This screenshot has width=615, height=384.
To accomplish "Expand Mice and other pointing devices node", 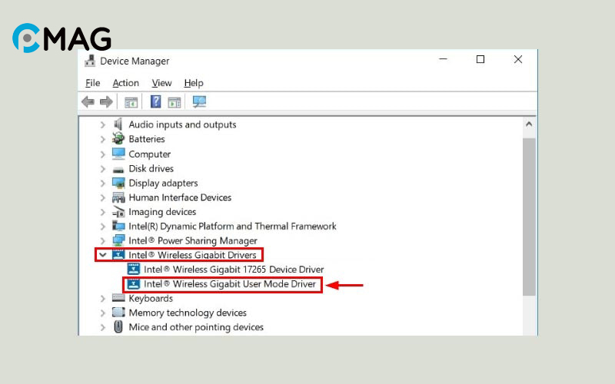I will click(x=103, y=327).
